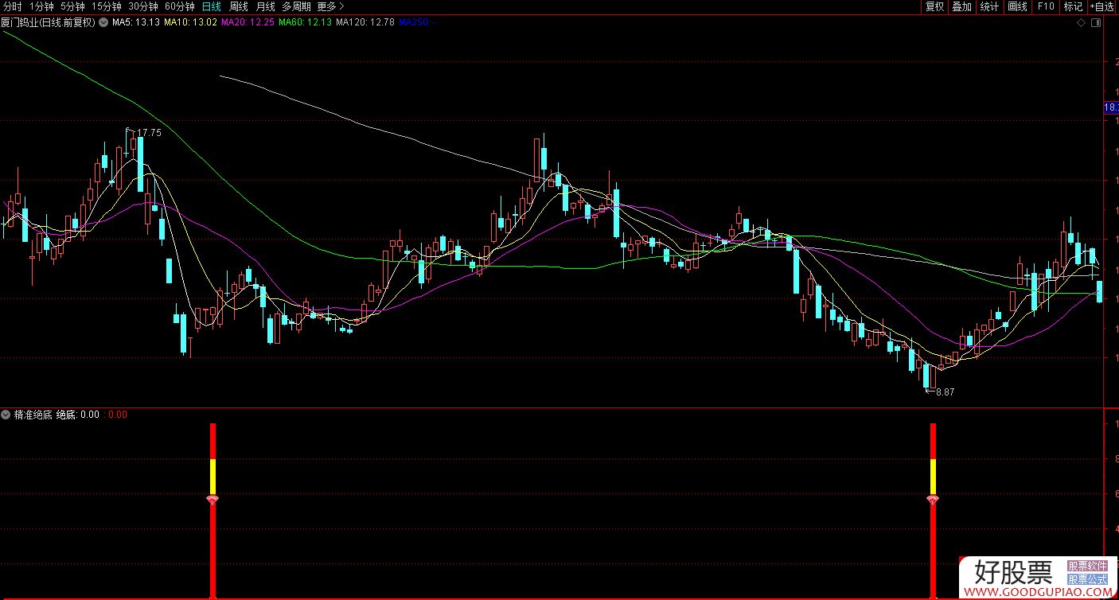Click the 精准绝底 indicator name
This screenshot has width=1119, height=600.
tap(33, 415)
